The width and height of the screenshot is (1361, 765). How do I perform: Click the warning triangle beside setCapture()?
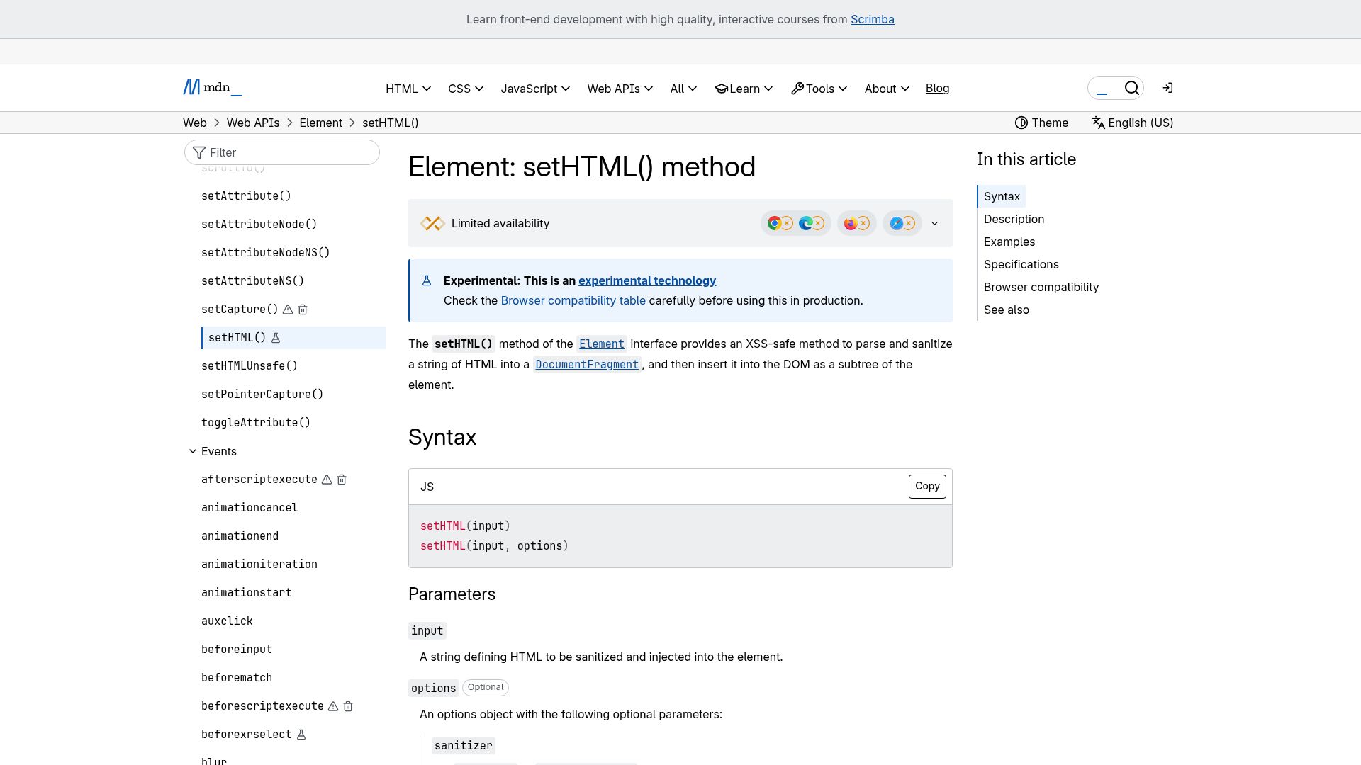(x=288, y=310)
